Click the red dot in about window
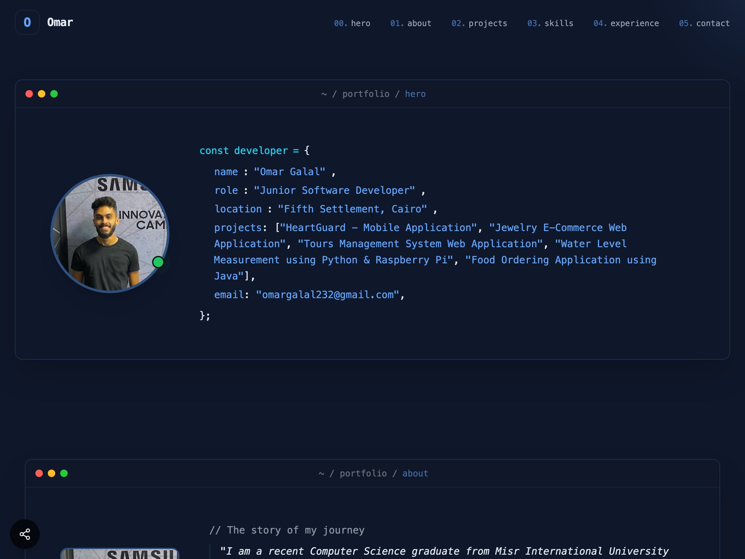Viewport: 745px width, 559px height. pos(39,473)
